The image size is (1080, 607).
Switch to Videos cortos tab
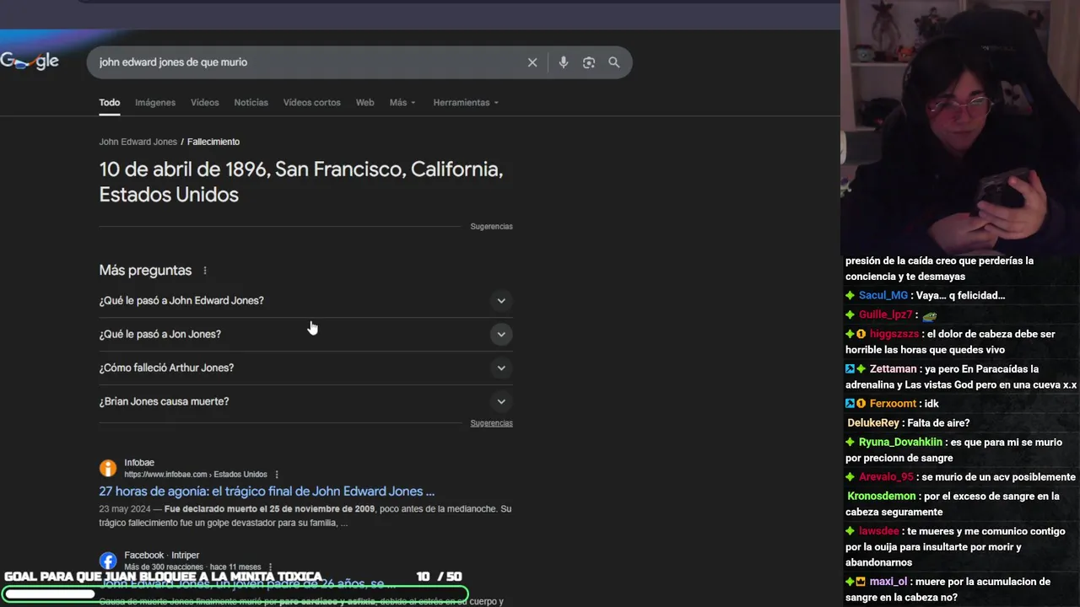311,102
